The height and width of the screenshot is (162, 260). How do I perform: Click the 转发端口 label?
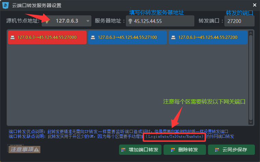211,21
